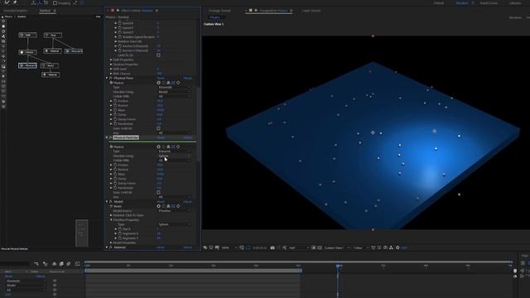Viewport: 530px width, 298px height.
Task: Click the timeline current-time playhead marker
Action: 339,267
